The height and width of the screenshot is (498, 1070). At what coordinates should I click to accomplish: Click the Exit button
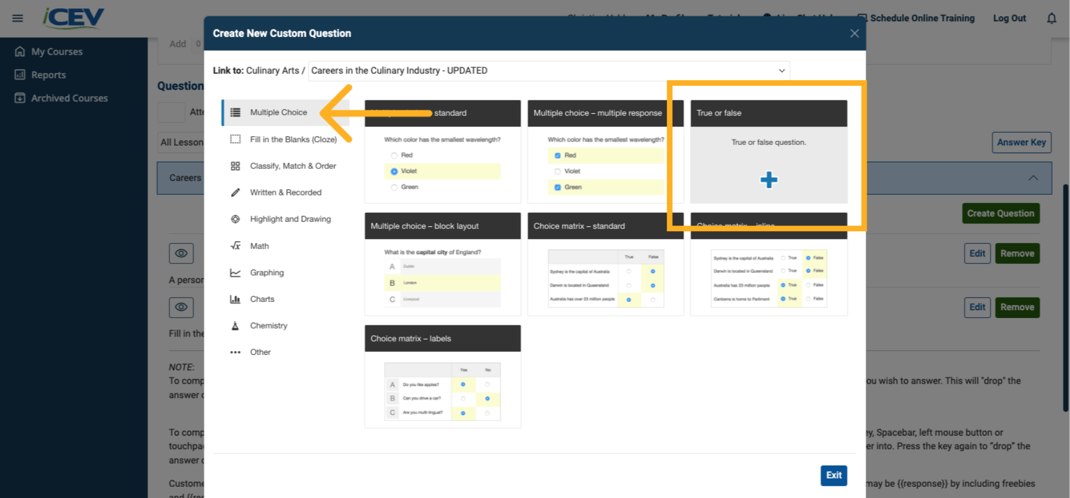point(834,475)
